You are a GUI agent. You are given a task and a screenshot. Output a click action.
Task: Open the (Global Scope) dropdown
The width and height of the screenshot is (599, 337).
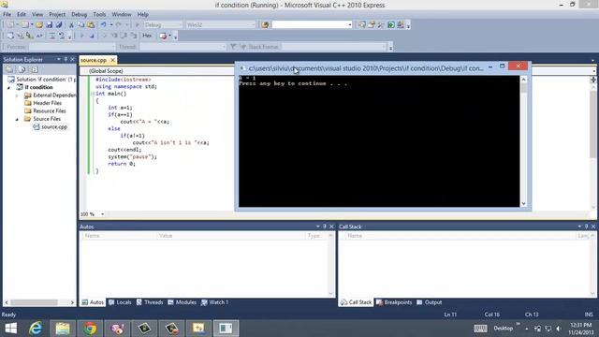pyautogui.click(x=156, y=71)
